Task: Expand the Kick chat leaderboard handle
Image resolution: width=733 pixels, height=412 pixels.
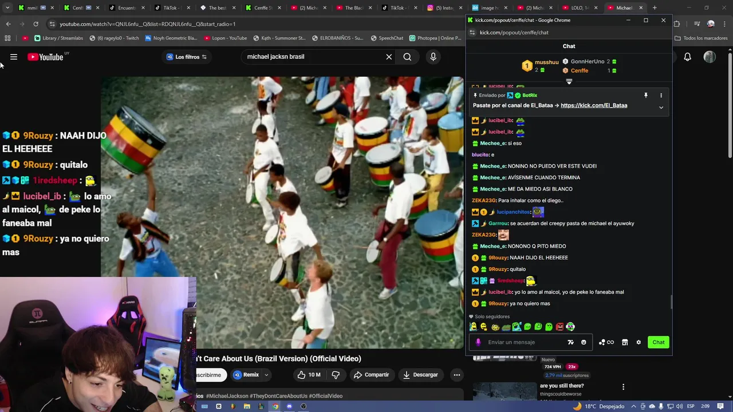Action: (569, 82)
